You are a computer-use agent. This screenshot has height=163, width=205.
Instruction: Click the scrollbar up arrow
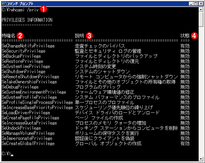[x=201, y=9]
